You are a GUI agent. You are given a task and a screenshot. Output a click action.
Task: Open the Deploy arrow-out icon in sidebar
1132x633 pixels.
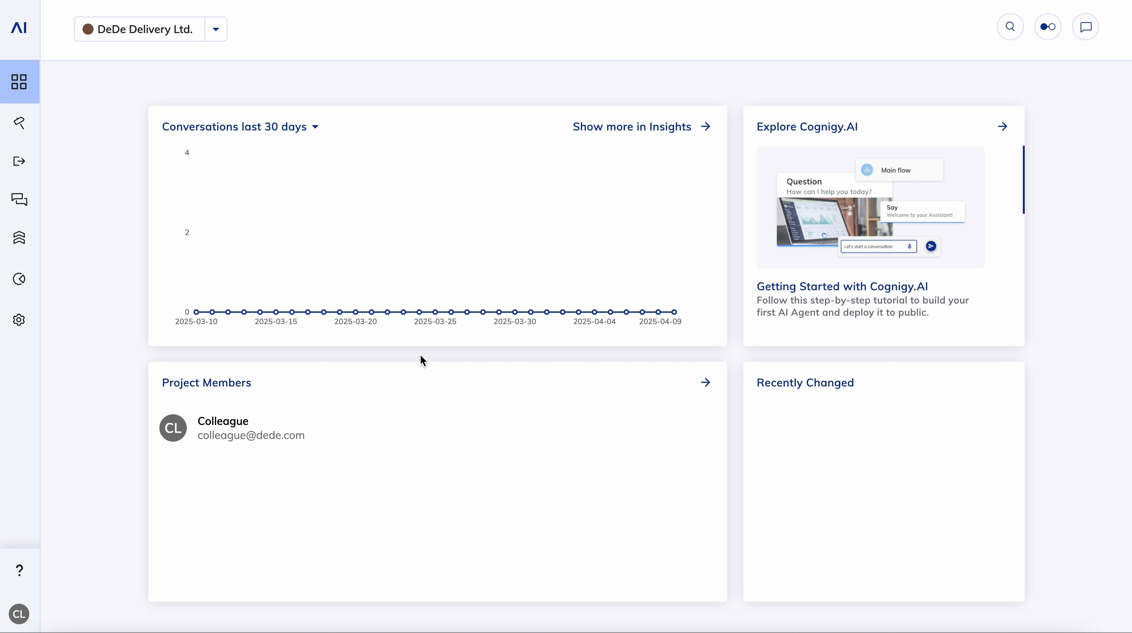point(19,161)
